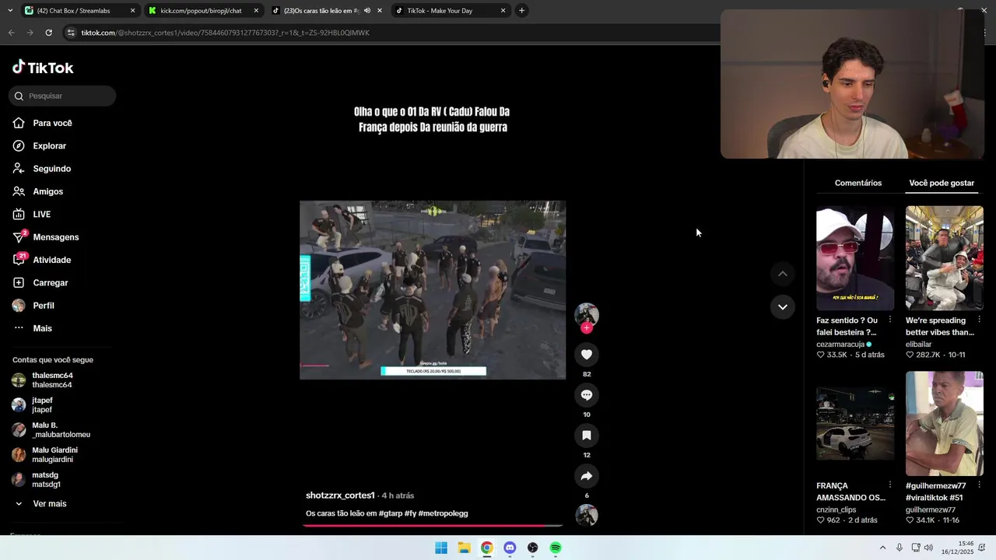
Task: Go to previous video arrow
Action: pyautogui.click(x=783, y=274)
